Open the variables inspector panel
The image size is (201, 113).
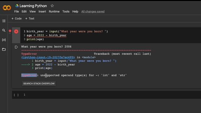click(x=4, y=40)
